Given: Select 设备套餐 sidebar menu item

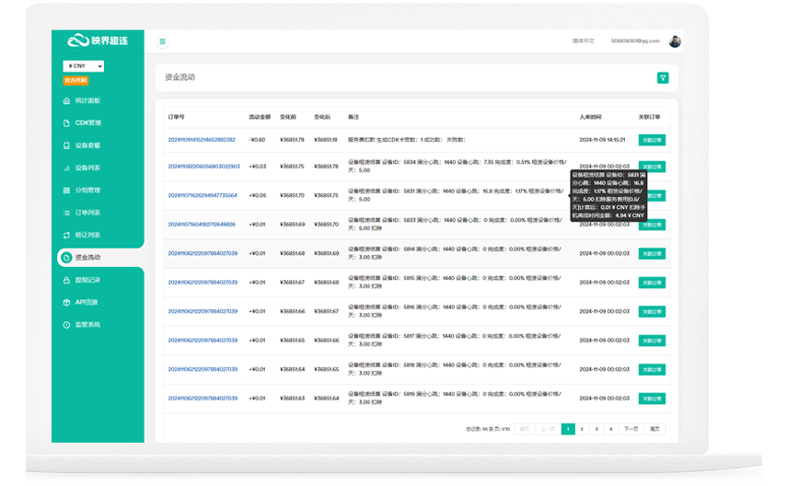Looking at the screenshot, I should (87, 145).
